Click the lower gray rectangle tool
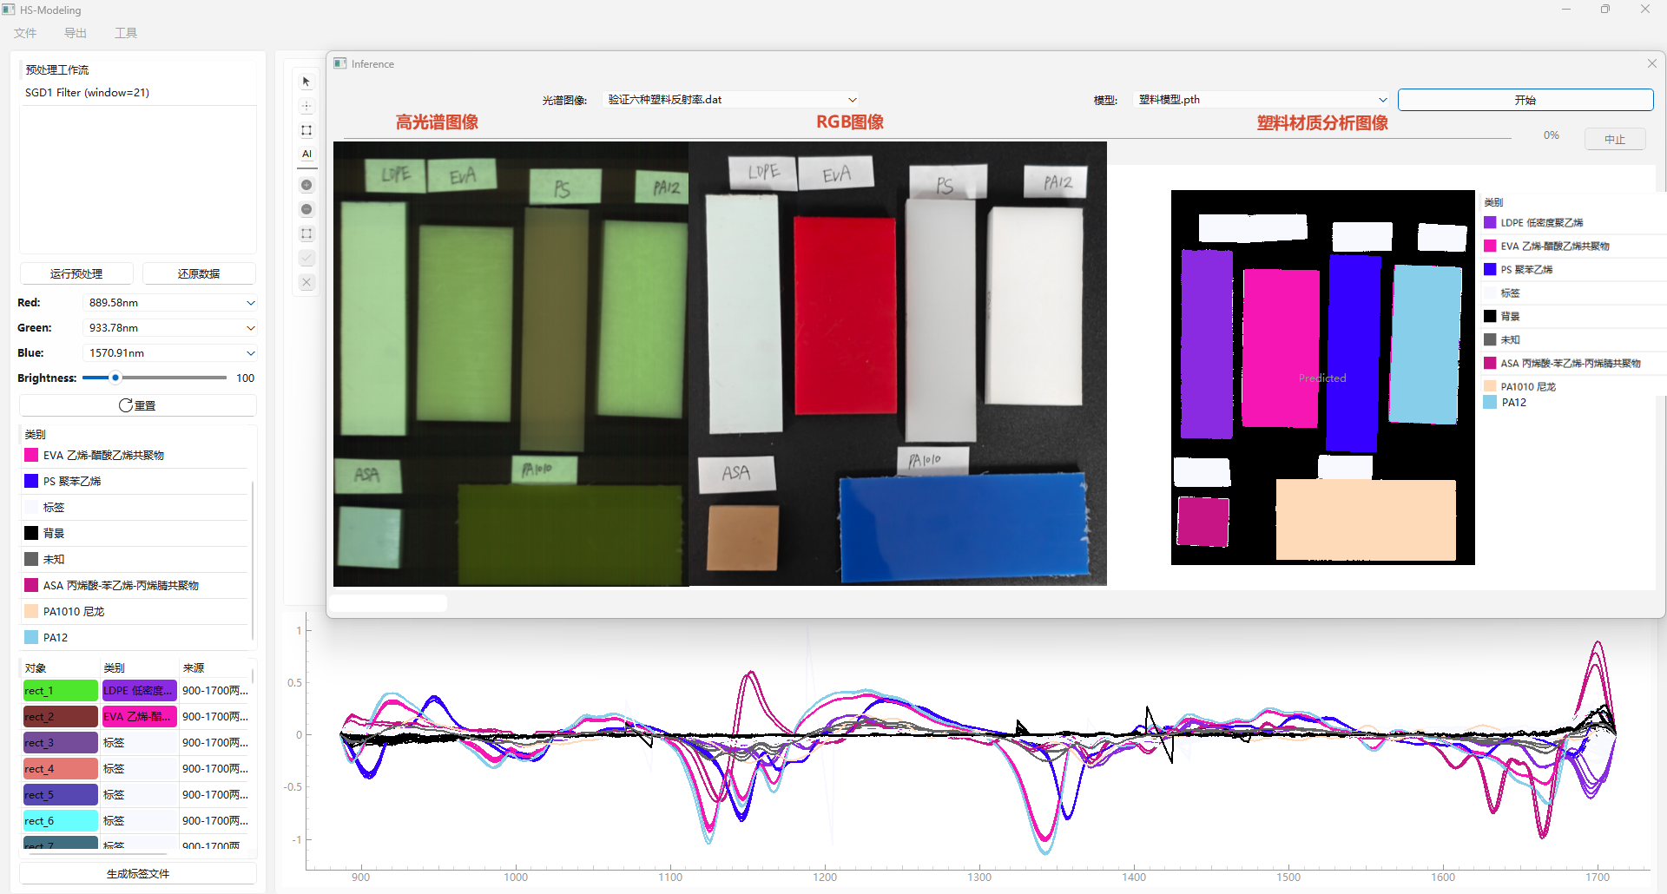The height and width of the screenshot is (894, 1667). point(306,233)
